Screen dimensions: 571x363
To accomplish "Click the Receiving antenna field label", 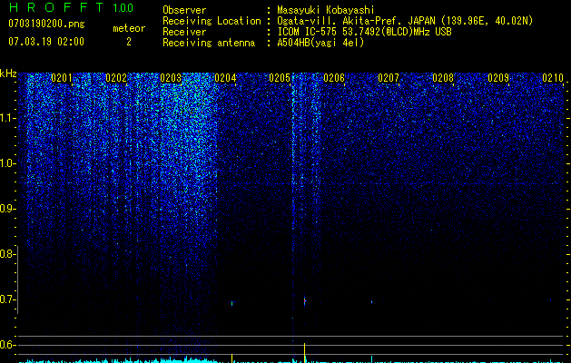I will (x=209, y=43).
